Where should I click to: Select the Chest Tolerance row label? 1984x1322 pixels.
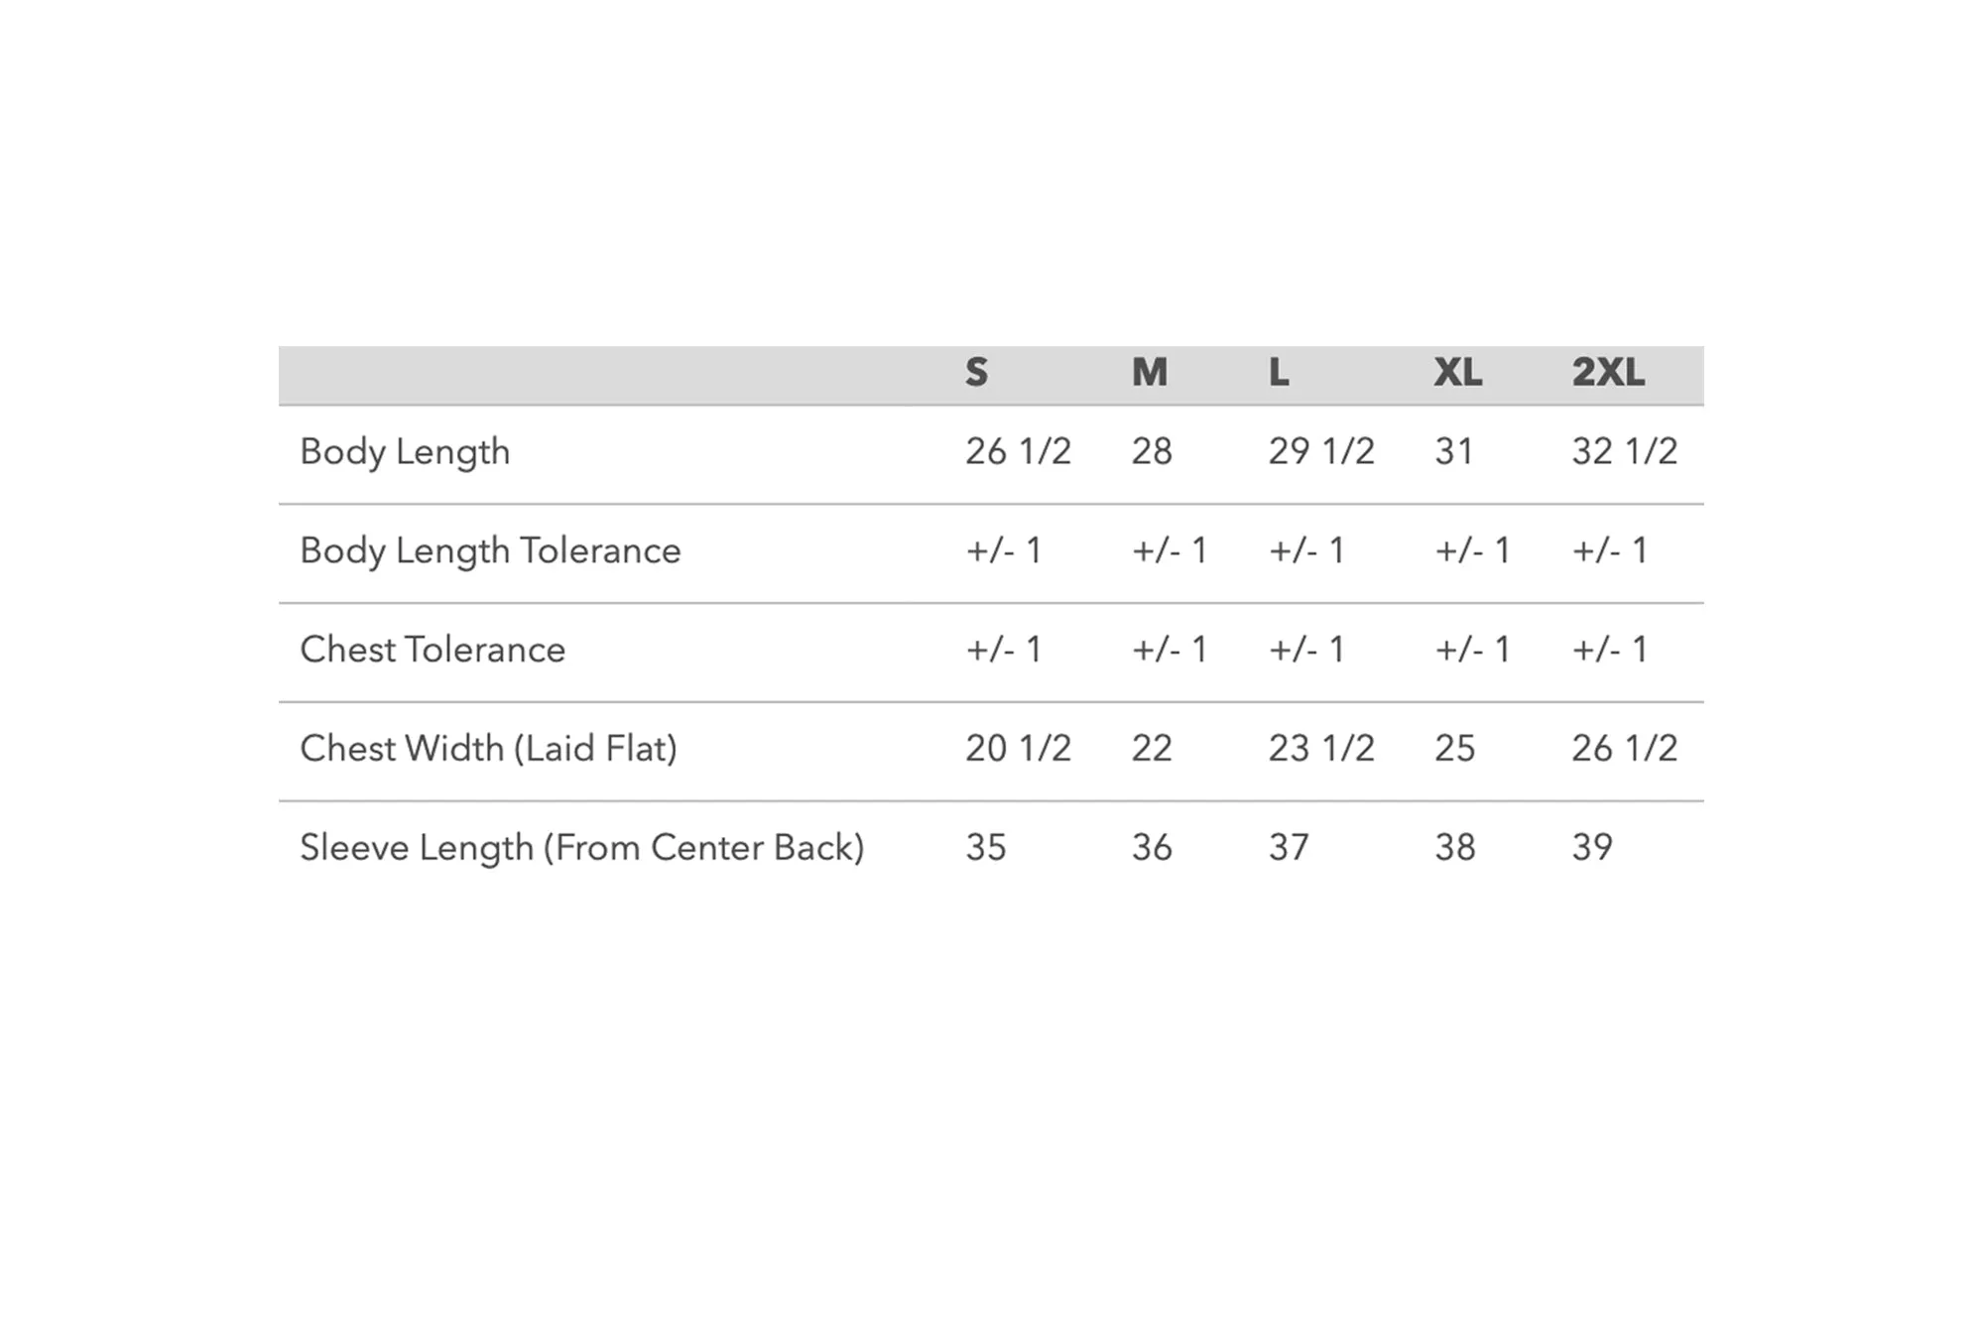(x=433, y=650)
